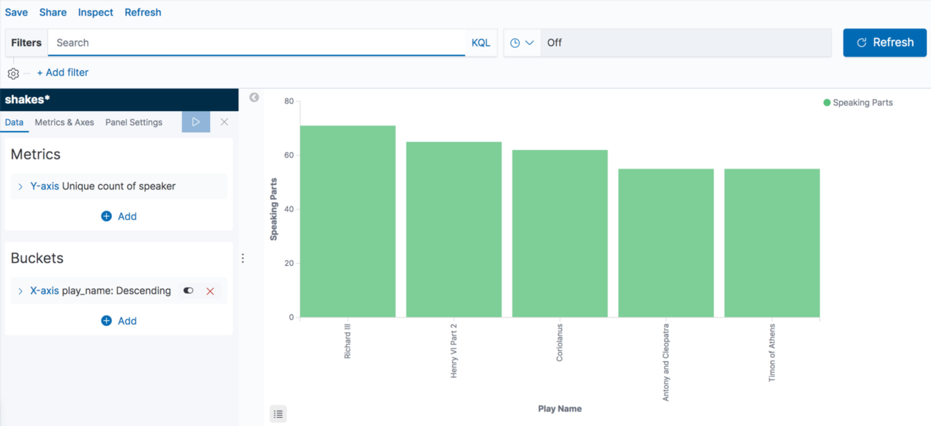The height and width of the screenshot is (426, 931).
Task: Open the KQL query language options
Action: (481, 42)
